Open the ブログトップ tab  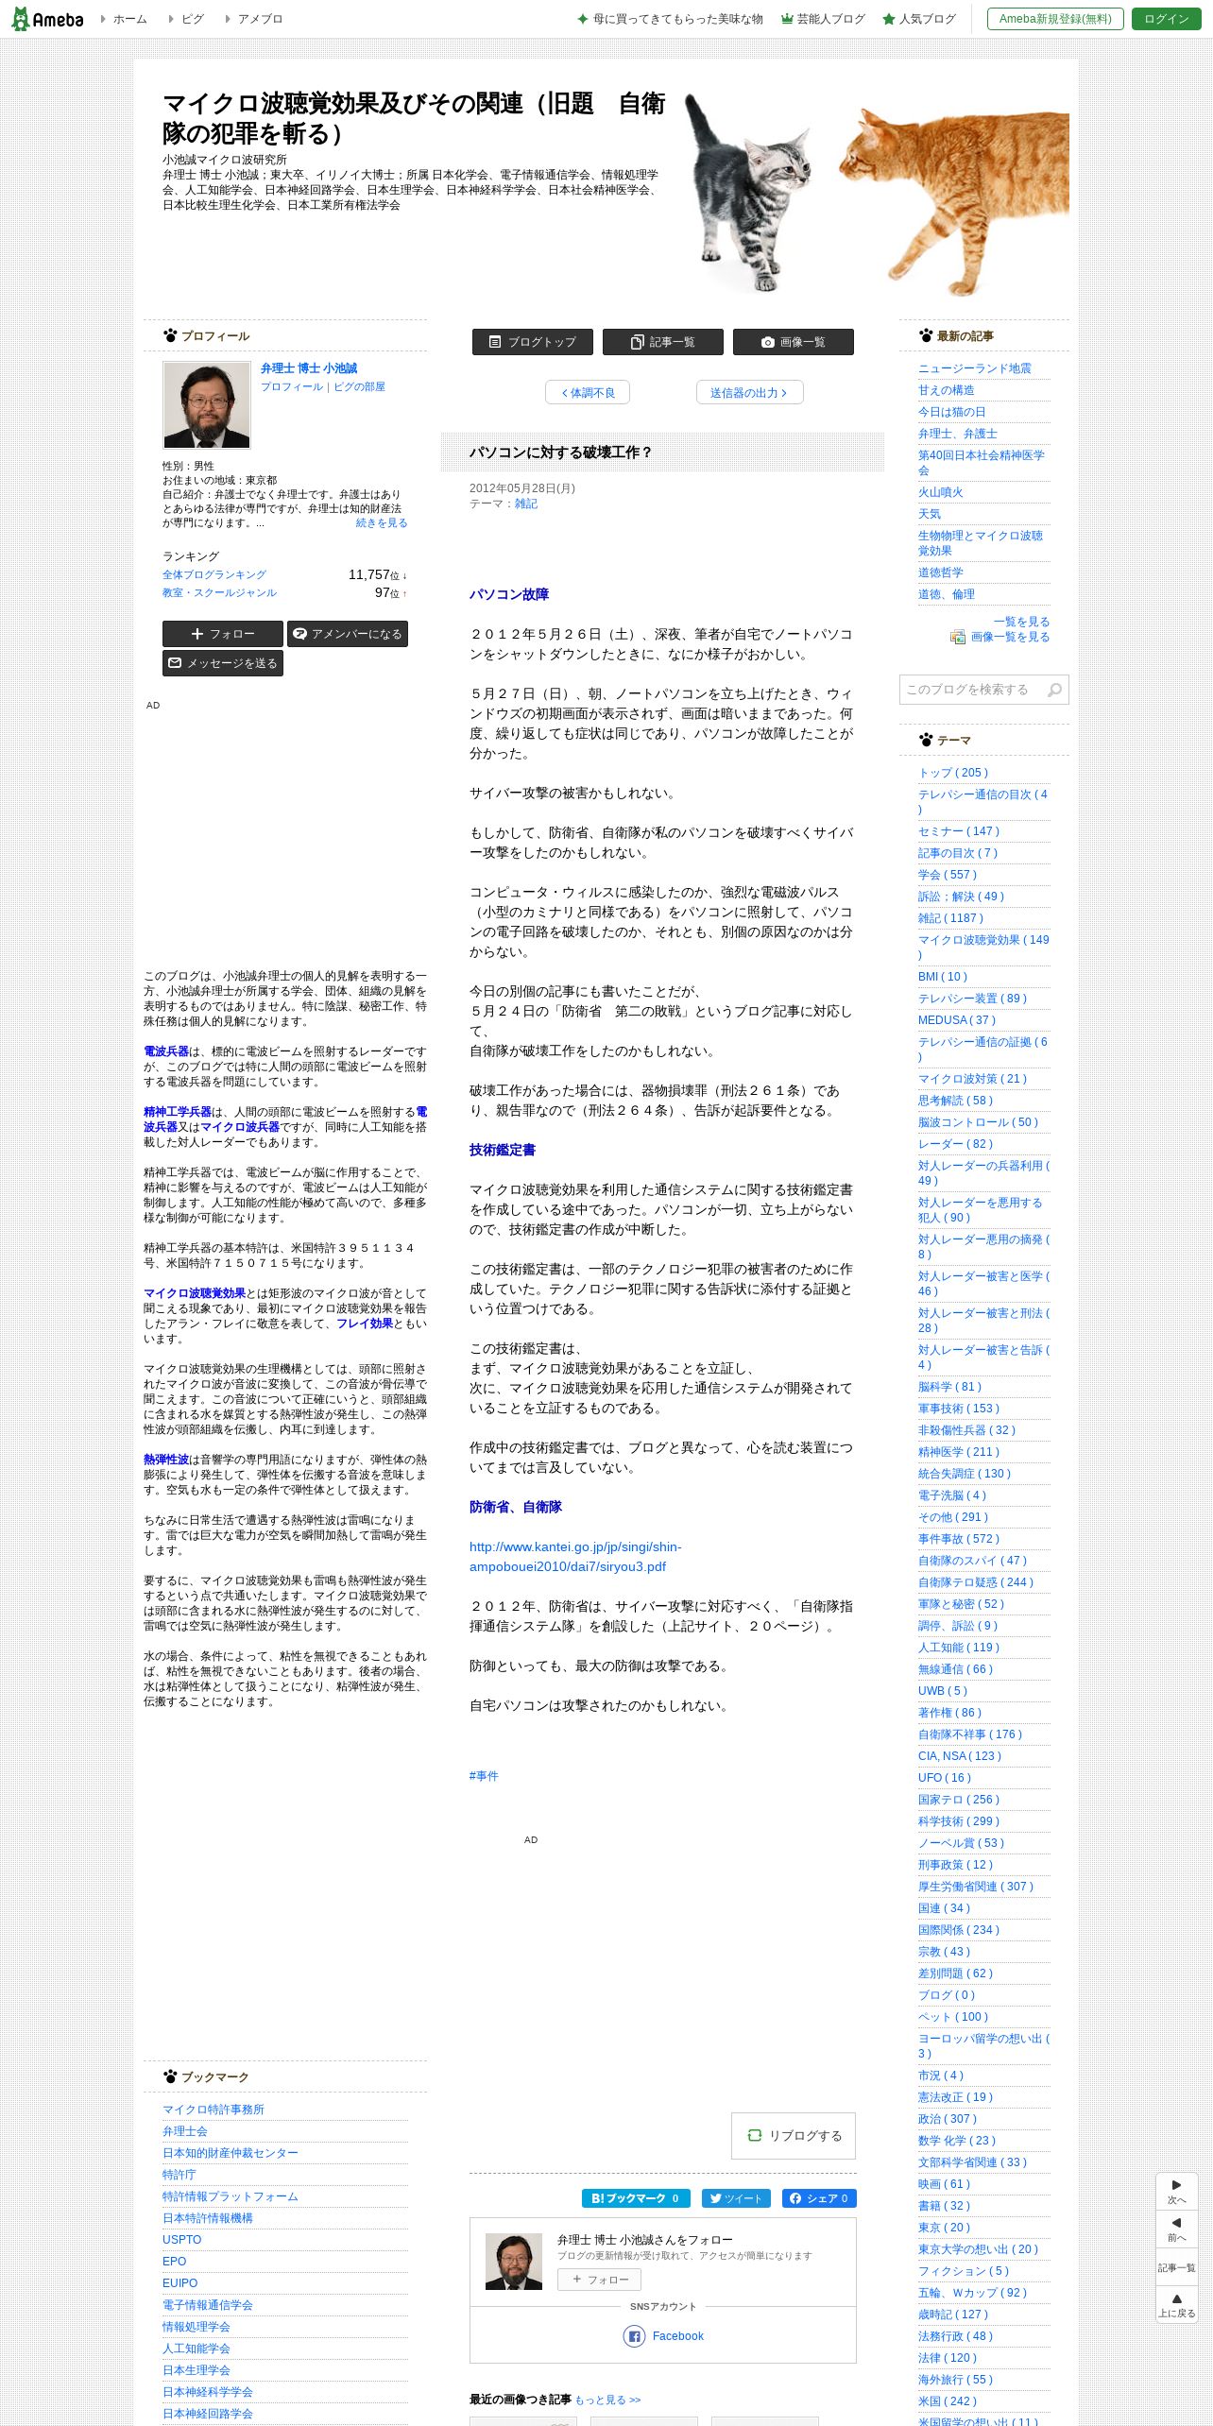click(533, 342)
